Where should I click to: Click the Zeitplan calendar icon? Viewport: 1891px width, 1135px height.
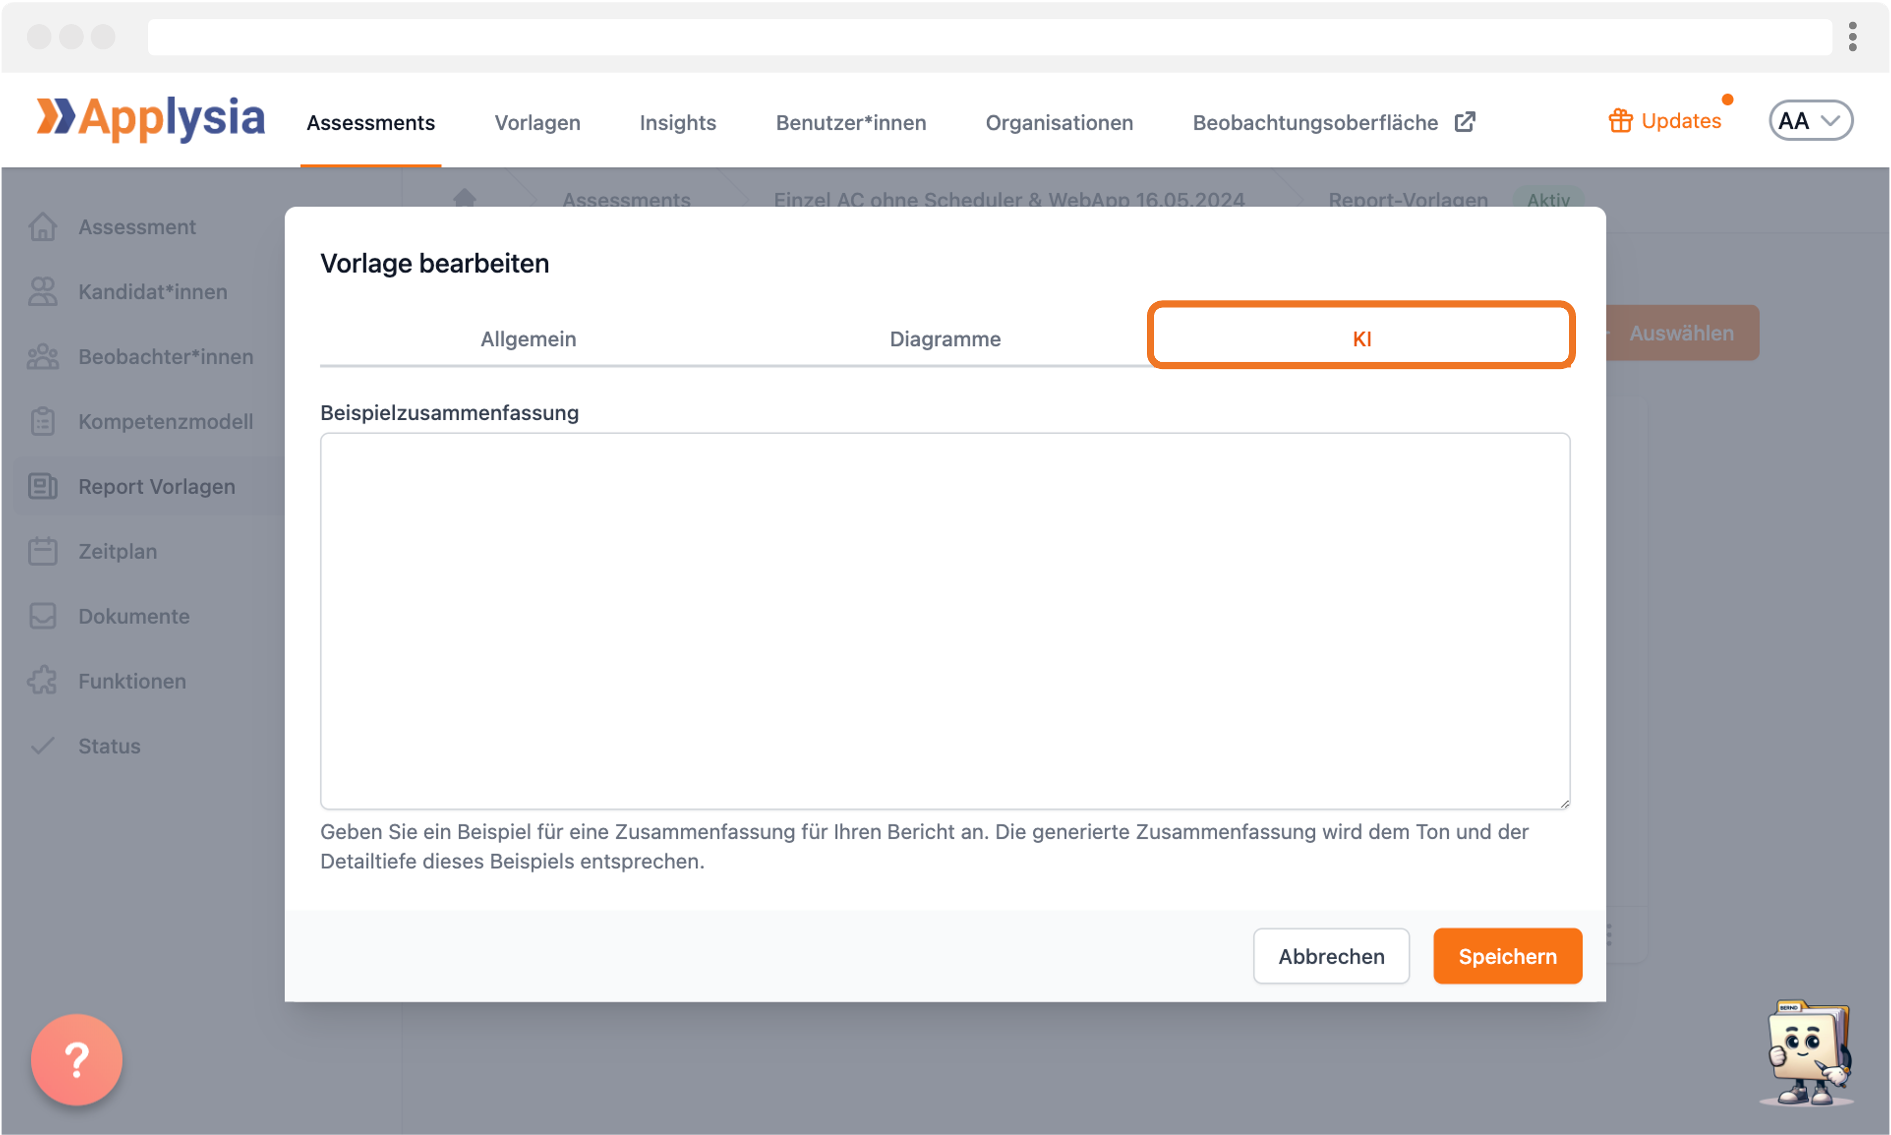43,551
